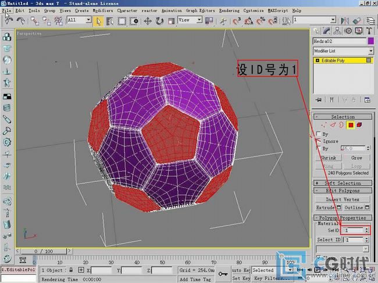The image size is (378, 283).
Task: Open the MAXScript menu
Action: click(x=278, y=10)
